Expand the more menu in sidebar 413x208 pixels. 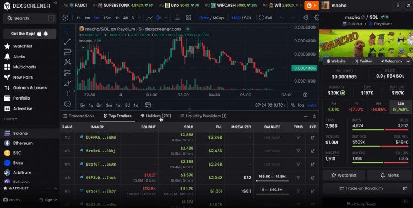click(x=10, y=119)
